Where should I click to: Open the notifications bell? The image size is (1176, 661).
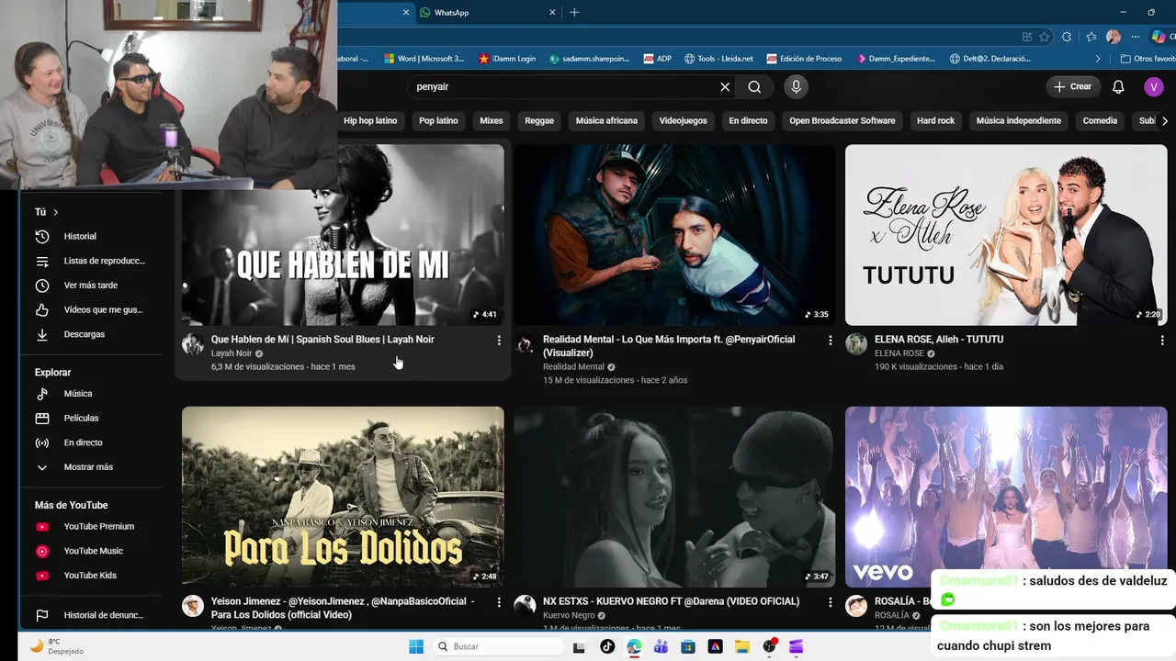(1118, 86)
